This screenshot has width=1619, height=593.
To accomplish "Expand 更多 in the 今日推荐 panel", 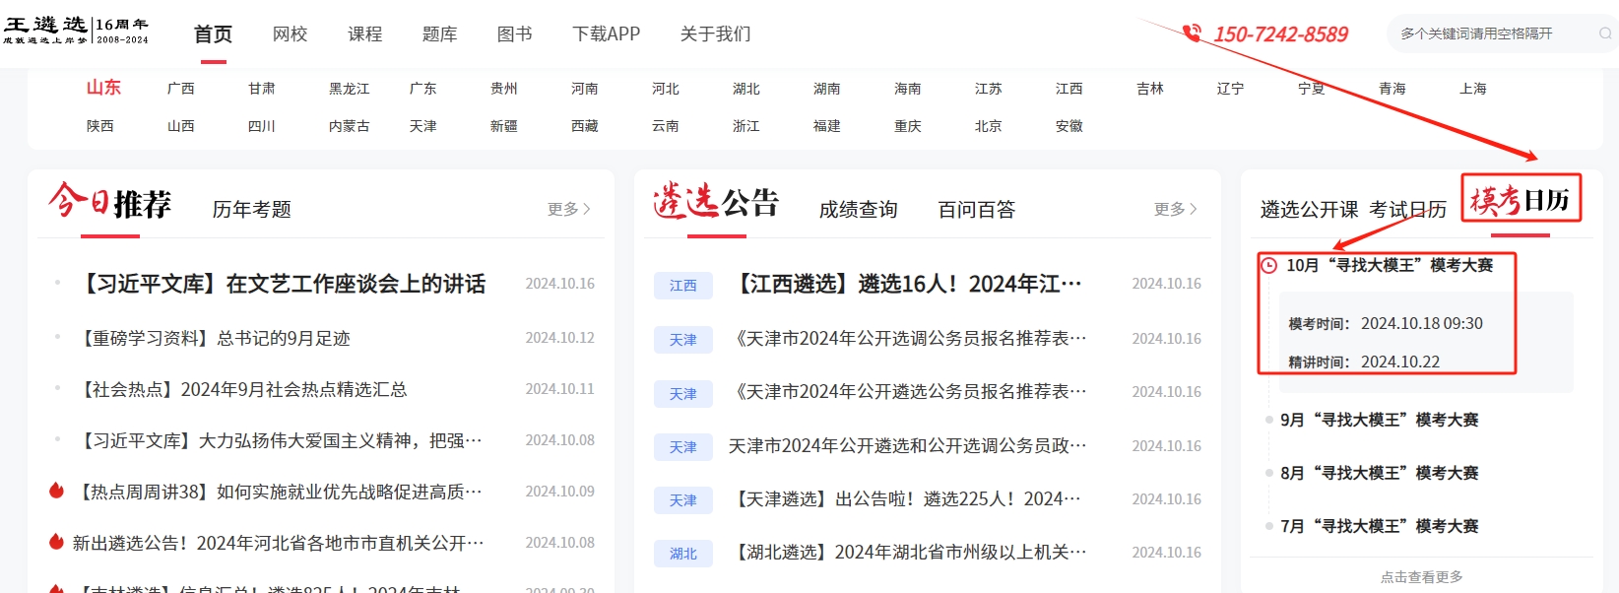I will (568, 209).
